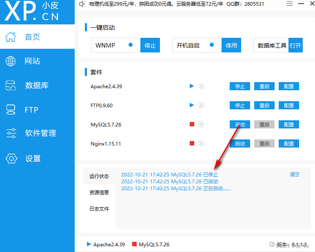Click the home house icon
The height and width of the screenshot is (252, 315).
tap(11, 37)
